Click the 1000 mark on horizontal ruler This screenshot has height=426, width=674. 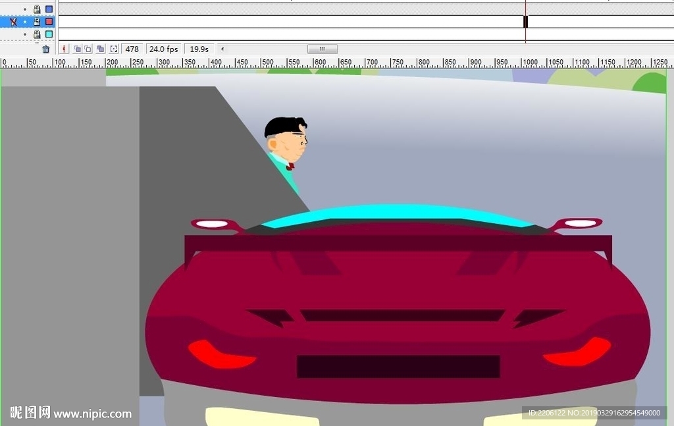click(x=530, y=63)
